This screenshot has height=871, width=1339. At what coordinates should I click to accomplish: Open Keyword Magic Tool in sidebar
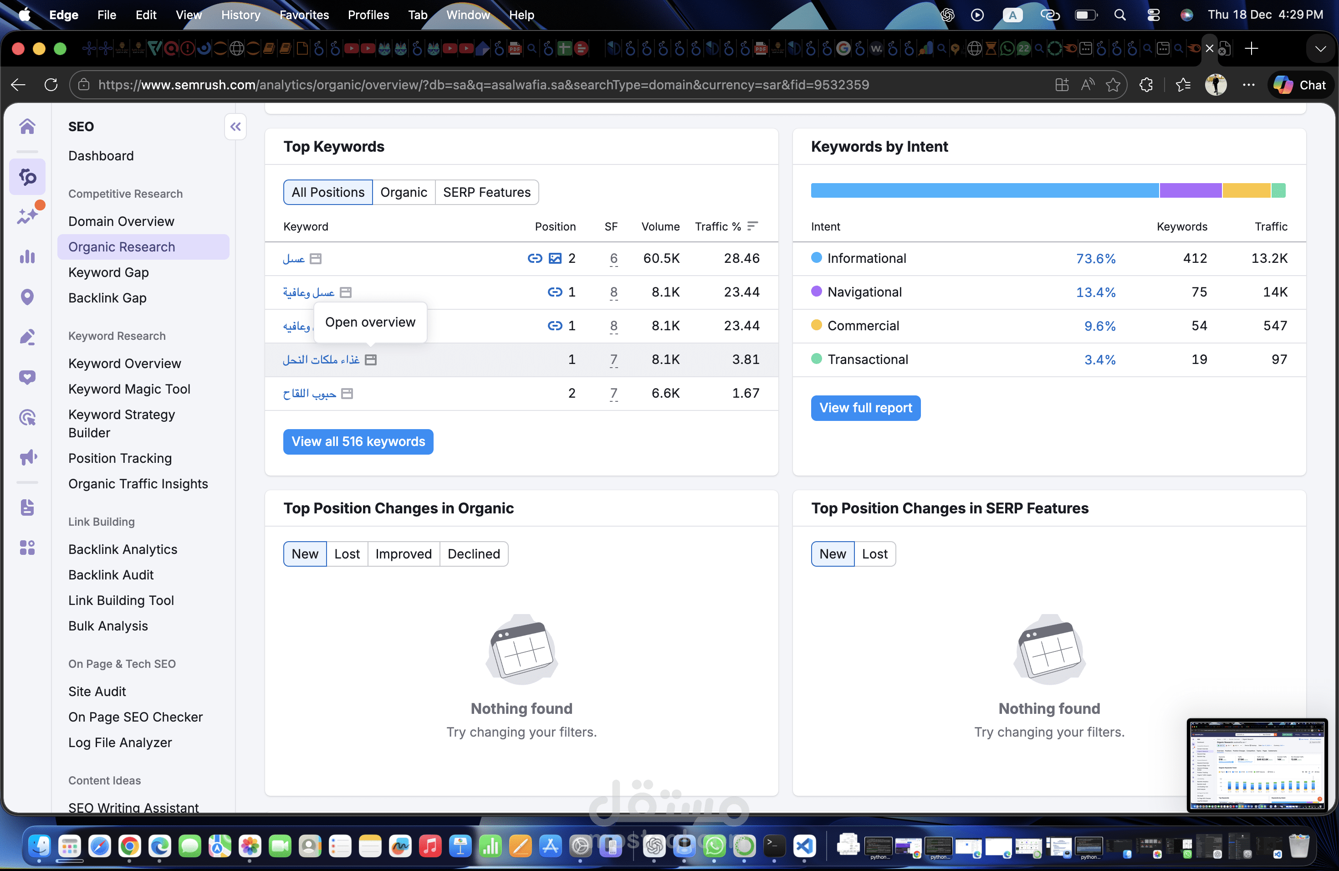(129, 389)
